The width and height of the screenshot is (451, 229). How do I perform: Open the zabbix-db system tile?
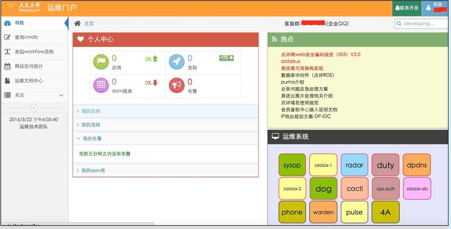point(417,188)
